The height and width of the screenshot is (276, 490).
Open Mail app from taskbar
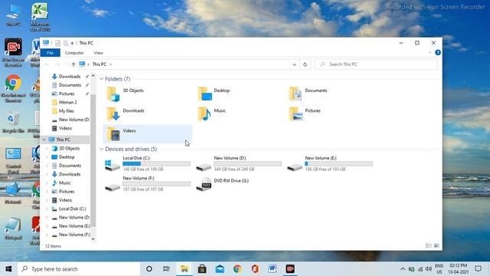(220, 269)
